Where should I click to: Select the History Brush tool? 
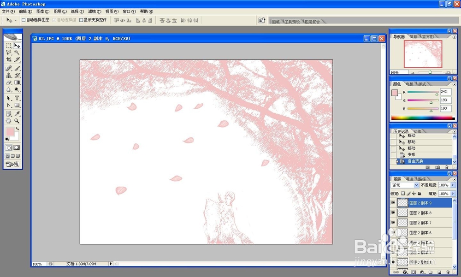17,75
